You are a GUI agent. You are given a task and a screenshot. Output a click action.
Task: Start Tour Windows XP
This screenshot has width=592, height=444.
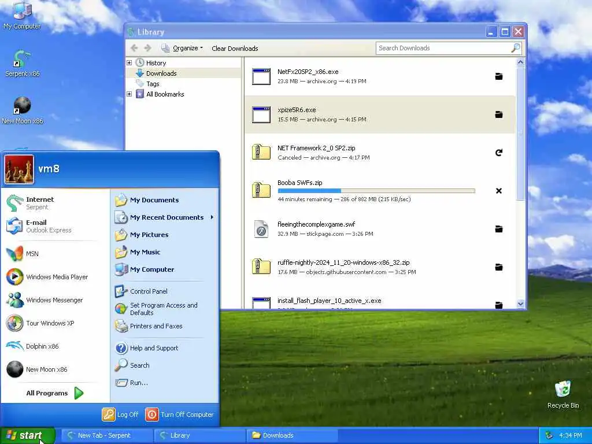[55, 323]
